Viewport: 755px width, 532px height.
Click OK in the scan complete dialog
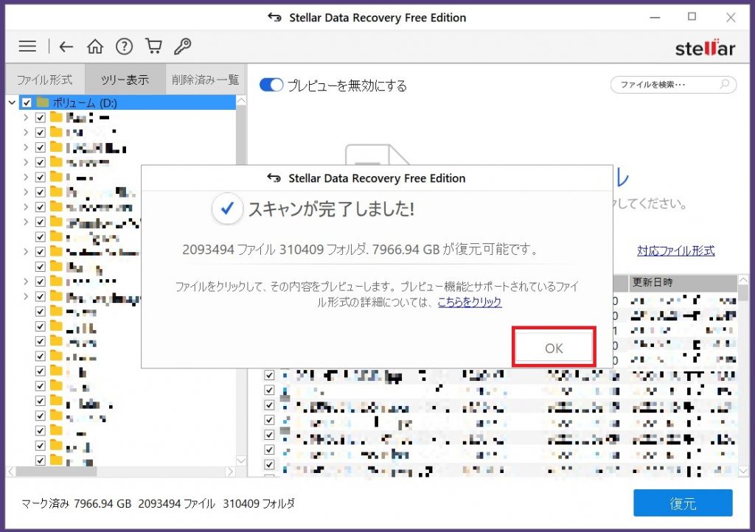pyautogui.click(x=554, y=347)
